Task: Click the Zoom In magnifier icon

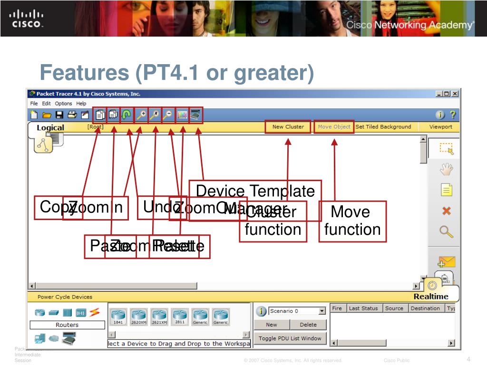Action: point(141,115)
